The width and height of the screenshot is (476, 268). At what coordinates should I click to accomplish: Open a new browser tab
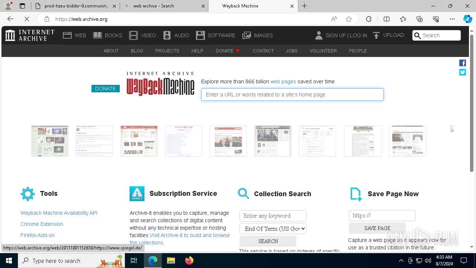coord(305,6)
